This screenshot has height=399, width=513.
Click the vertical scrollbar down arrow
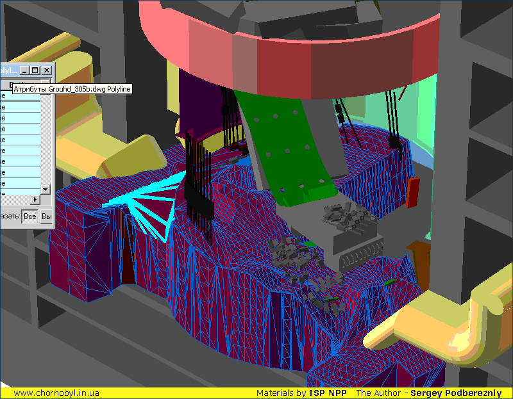click(45, 189)
